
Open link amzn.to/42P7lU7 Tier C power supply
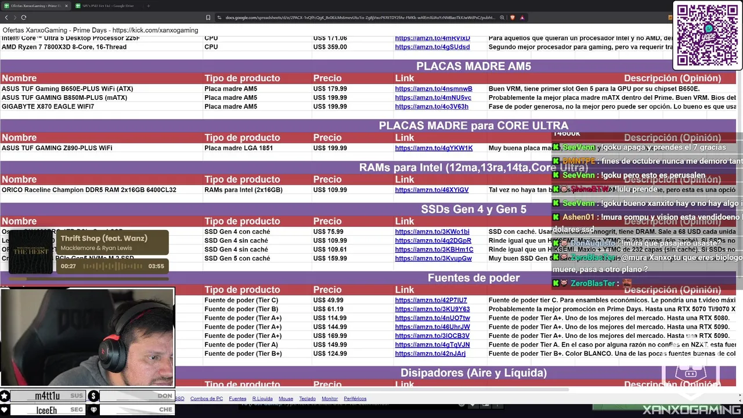(x=431, y=300)
